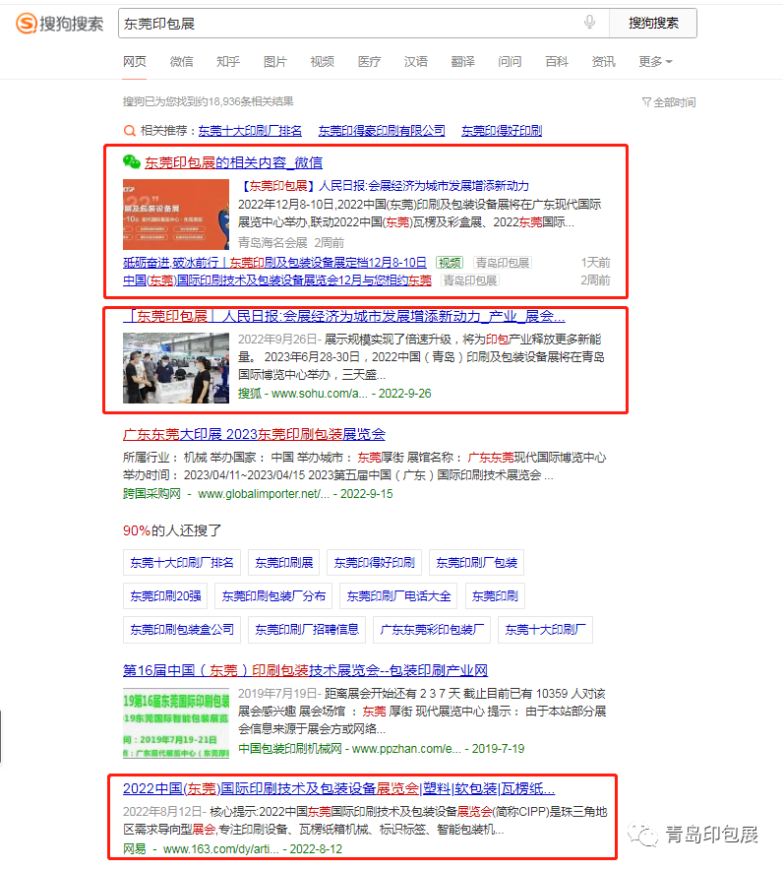Search suggested term 东莞印刷包装厂分布

point(273,596)
